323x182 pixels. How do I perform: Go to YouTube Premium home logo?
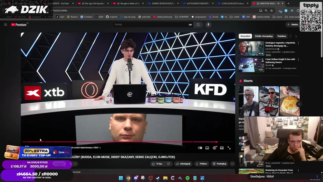(19, 25)
